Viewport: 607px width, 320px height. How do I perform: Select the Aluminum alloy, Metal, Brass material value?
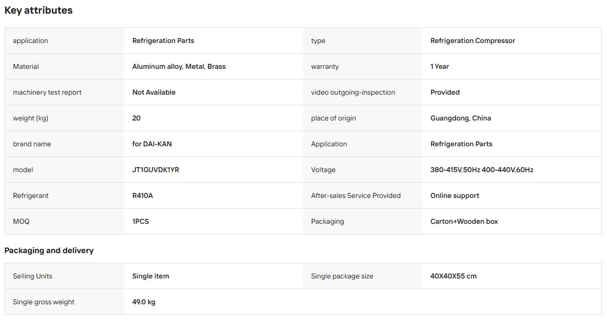[x=179, y=66]
